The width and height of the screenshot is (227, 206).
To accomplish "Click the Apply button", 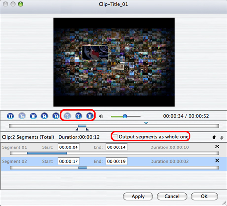I will 138,196.
